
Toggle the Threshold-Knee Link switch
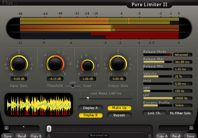tap(72, 86)
